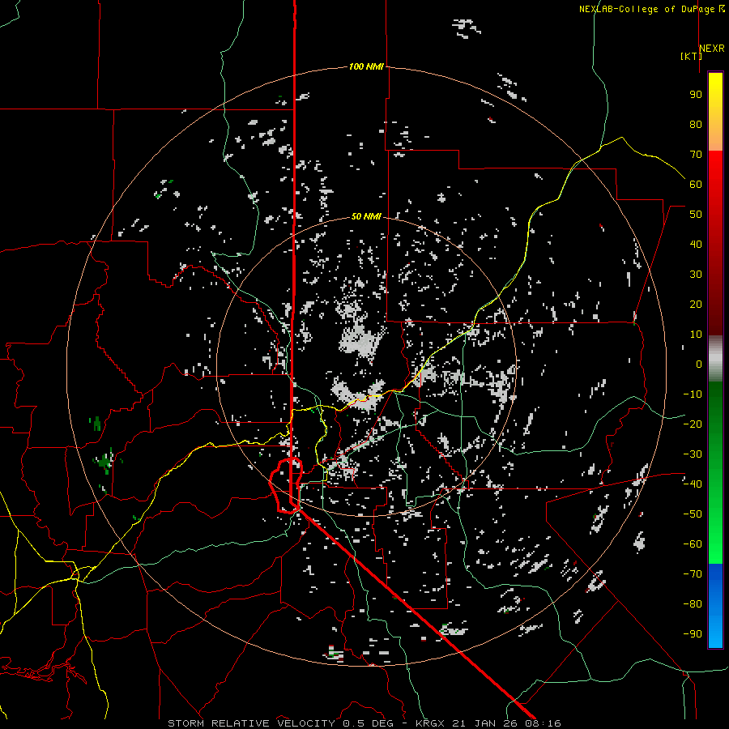Click the positive 10 value on velocity scale
Image resolution: width=729 pixels, height=729 pixels.
(x=696, y=335)
